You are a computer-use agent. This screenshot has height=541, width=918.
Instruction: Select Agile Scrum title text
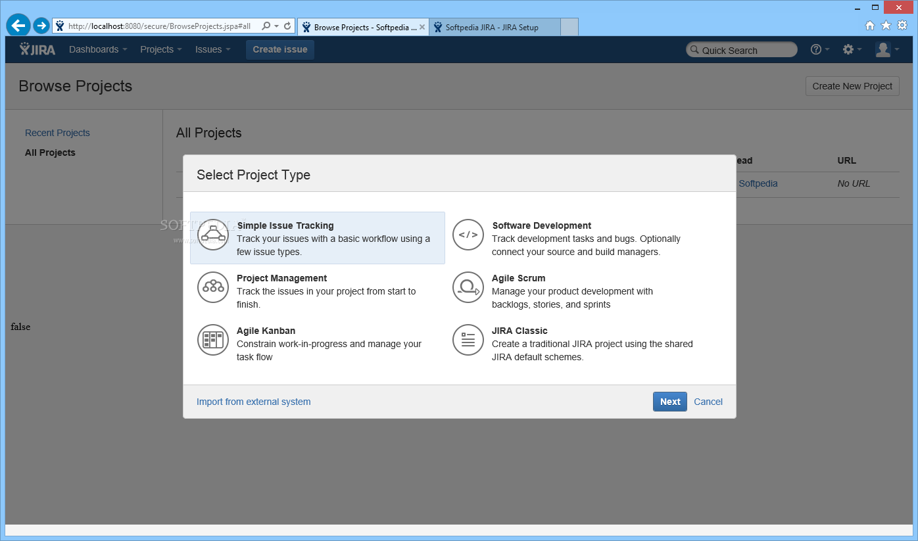tap(519, 278)
